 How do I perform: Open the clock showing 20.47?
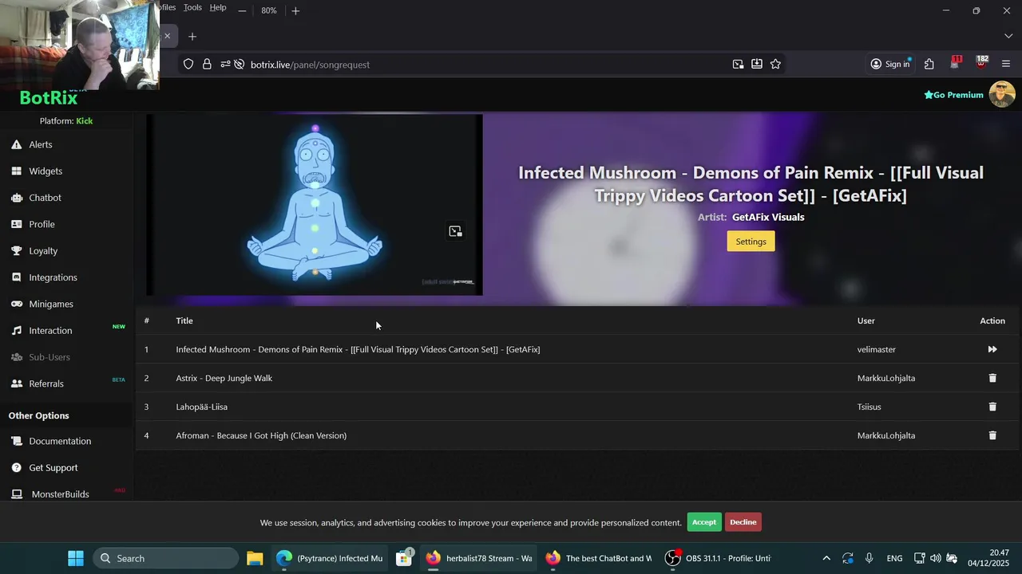[x=989, y=558]
